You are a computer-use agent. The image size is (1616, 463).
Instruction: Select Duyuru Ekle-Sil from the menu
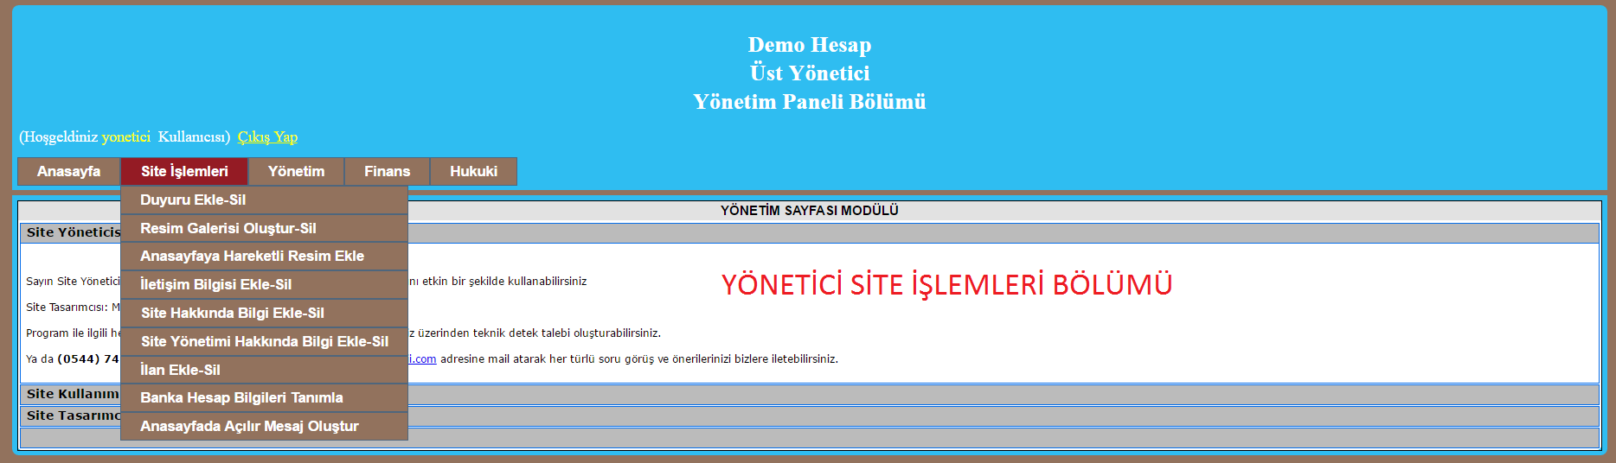point(193,200)
